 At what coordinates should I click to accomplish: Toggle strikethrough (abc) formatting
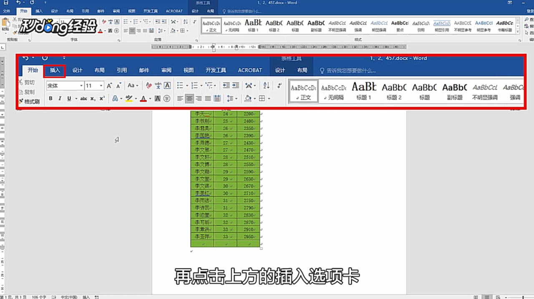pyautogui.click(x=83, y=99)
